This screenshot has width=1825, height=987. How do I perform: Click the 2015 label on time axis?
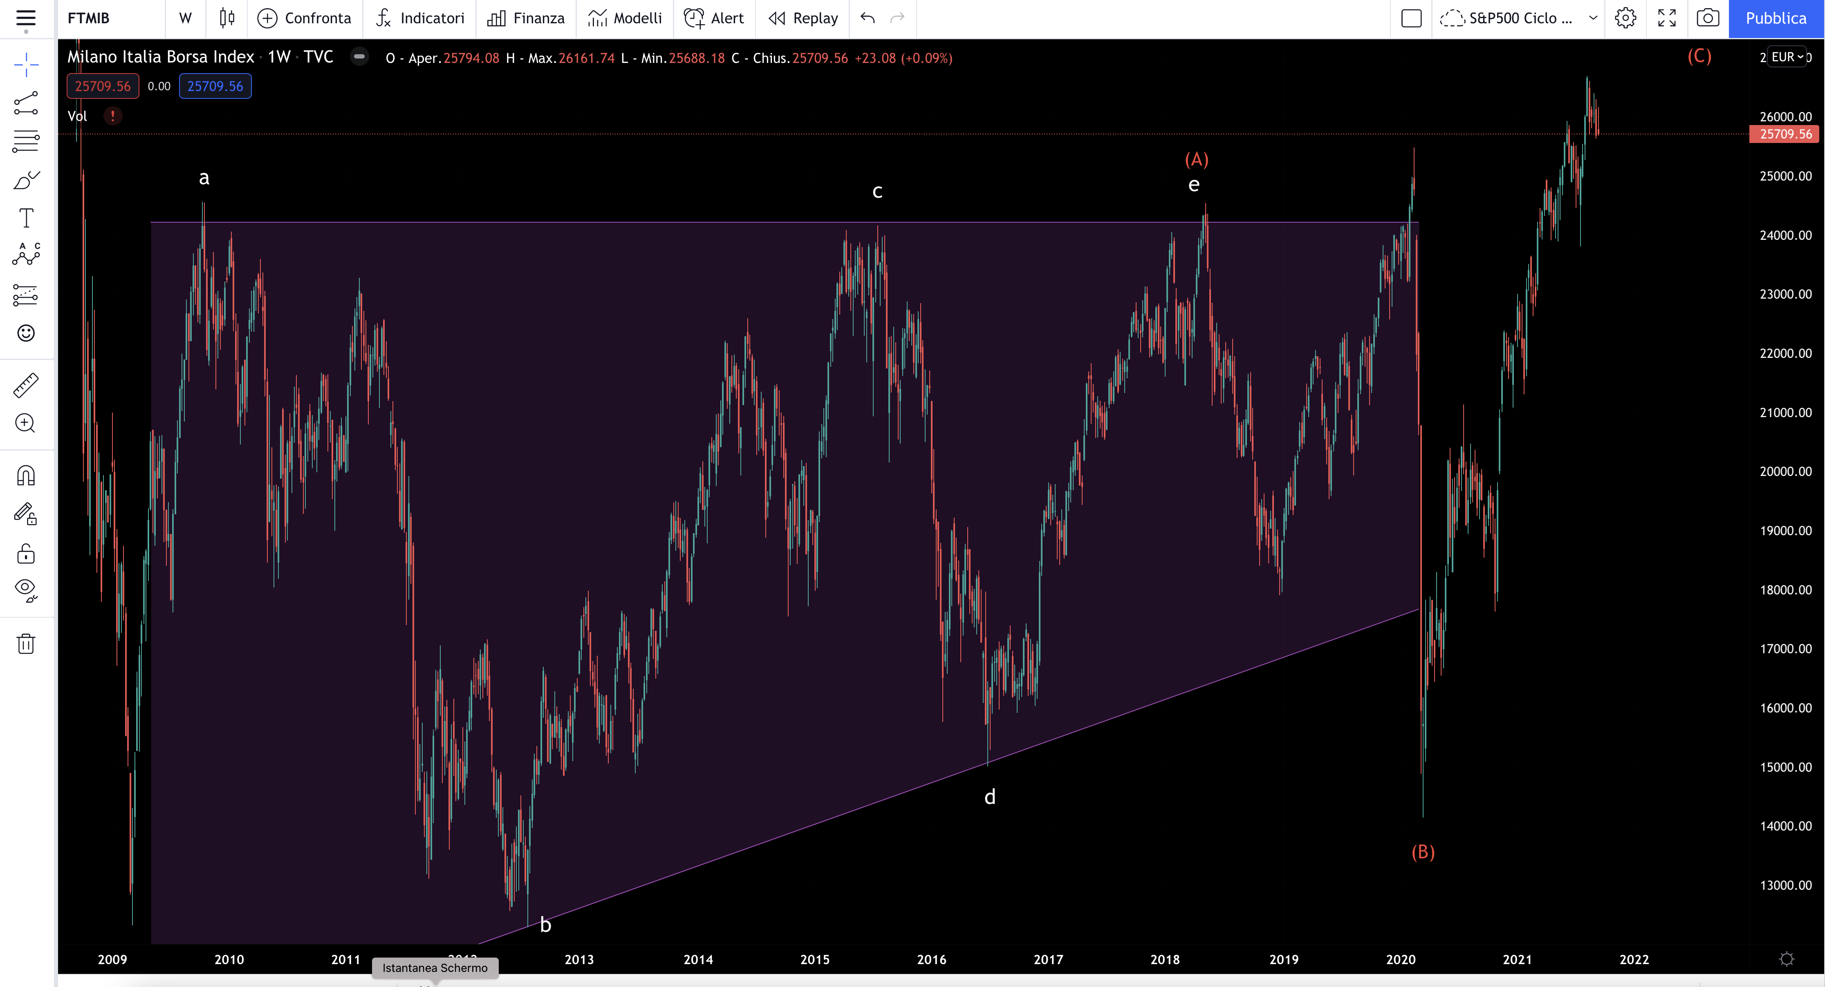815,959
